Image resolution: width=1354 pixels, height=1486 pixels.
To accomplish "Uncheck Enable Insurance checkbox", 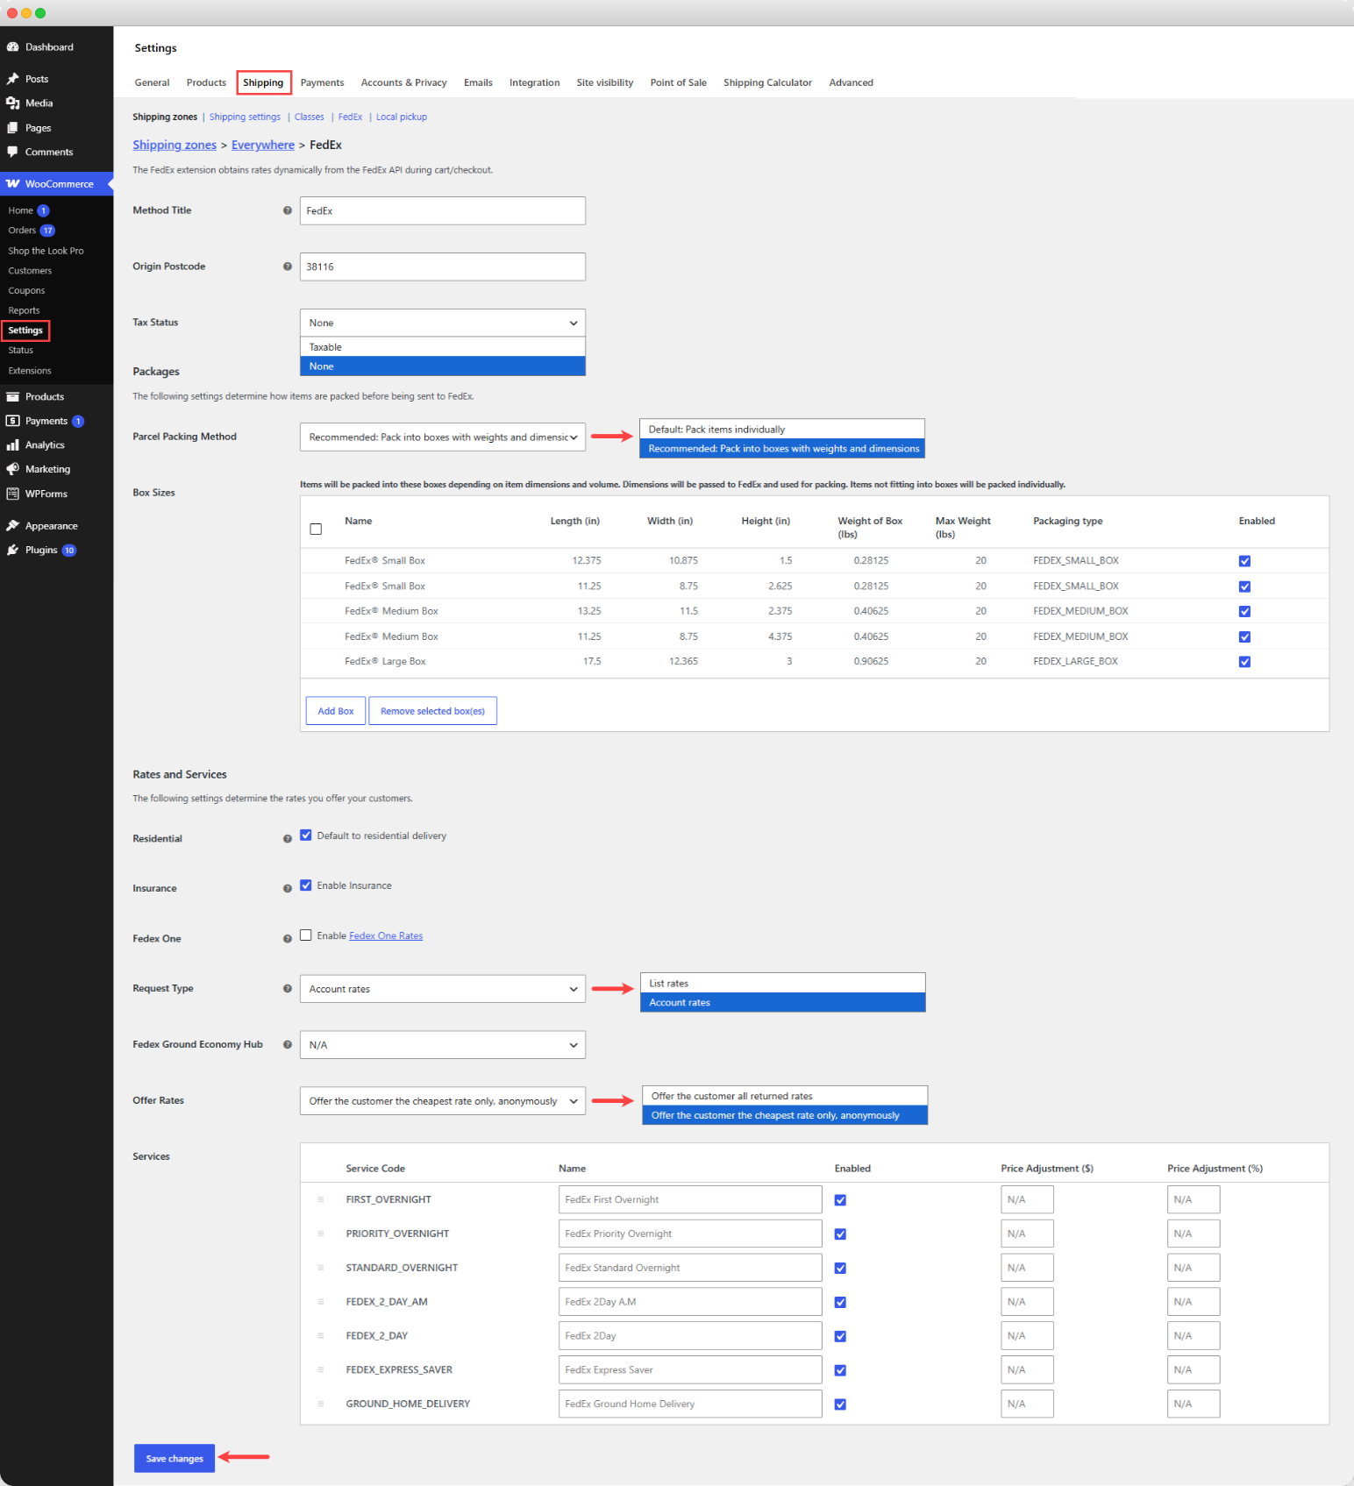I will (x=306, y=885).
